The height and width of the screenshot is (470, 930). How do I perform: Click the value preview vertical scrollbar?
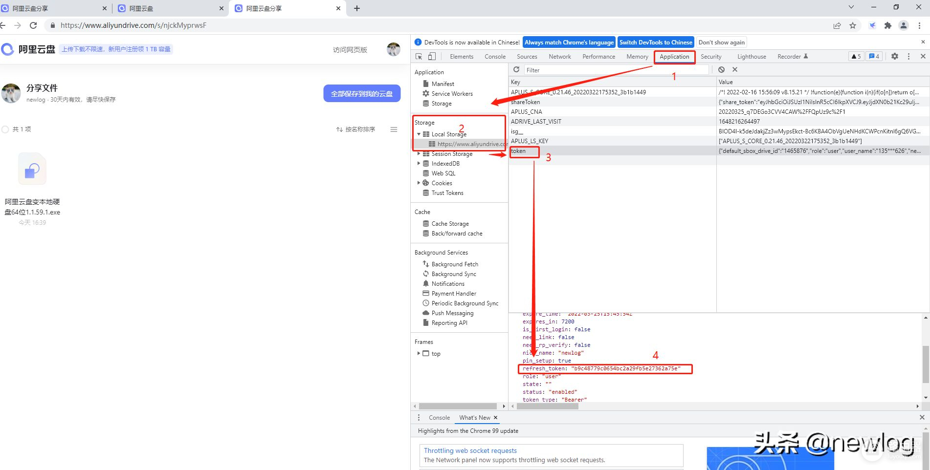[925, 364]
